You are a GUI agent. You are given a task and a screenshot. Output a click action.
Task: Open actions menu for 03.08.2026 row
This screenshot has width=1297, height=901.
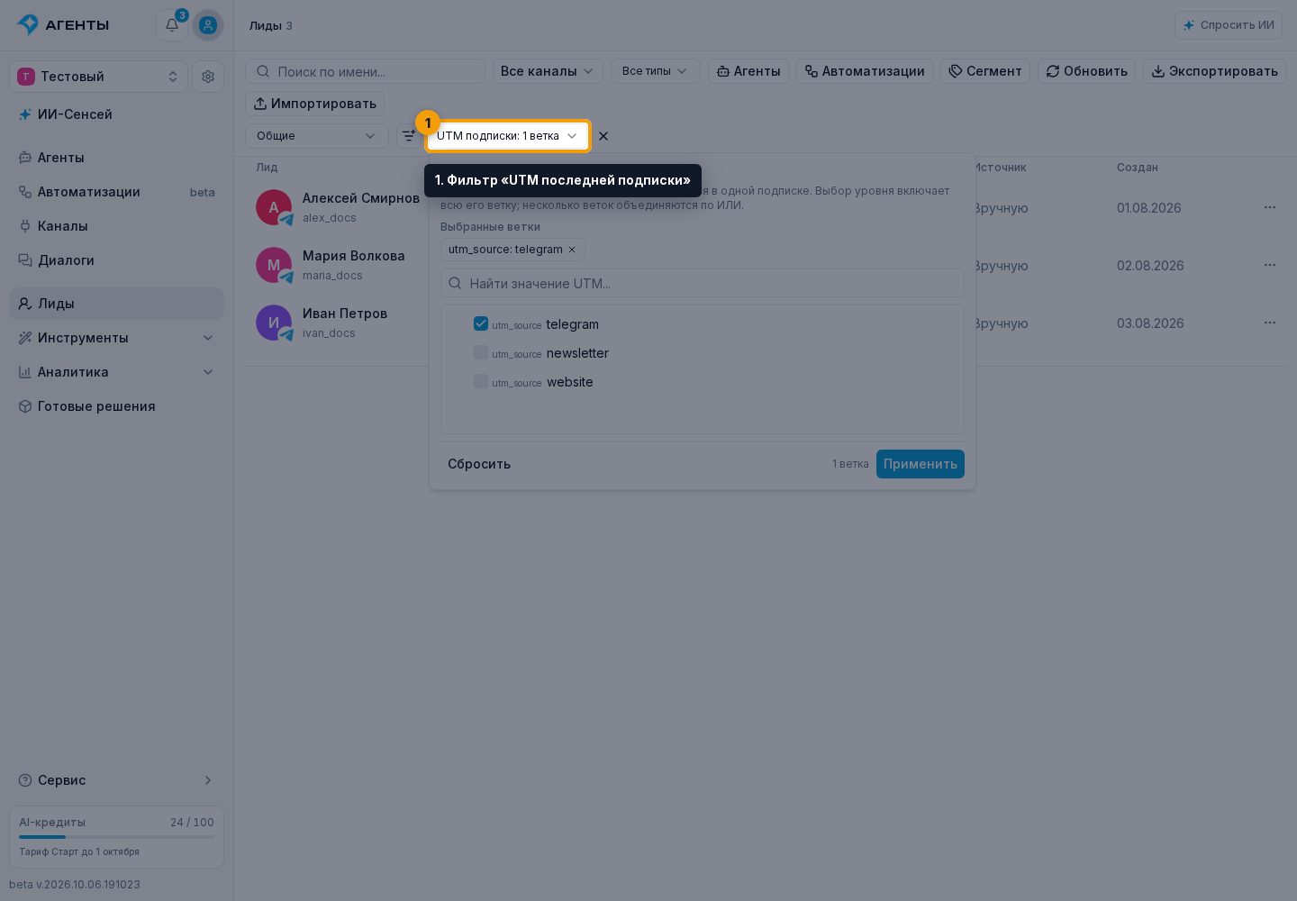click(x=1270, y=323)
